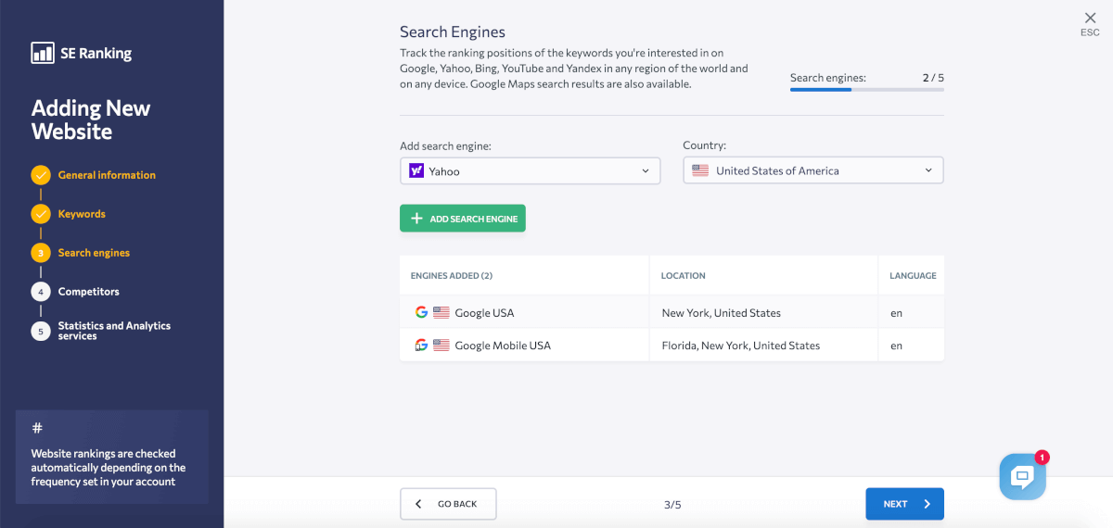Viewport: 1113px width, 528px height.
Task: Select the Google Mobile USA location cell
Action: [740, 346]
